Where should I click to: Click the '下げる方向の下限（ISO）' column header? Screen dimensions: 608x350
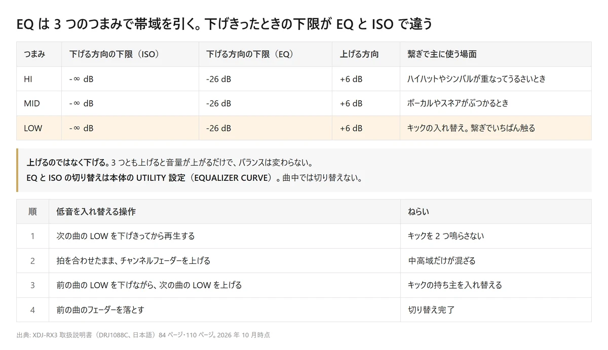(130, 54)
